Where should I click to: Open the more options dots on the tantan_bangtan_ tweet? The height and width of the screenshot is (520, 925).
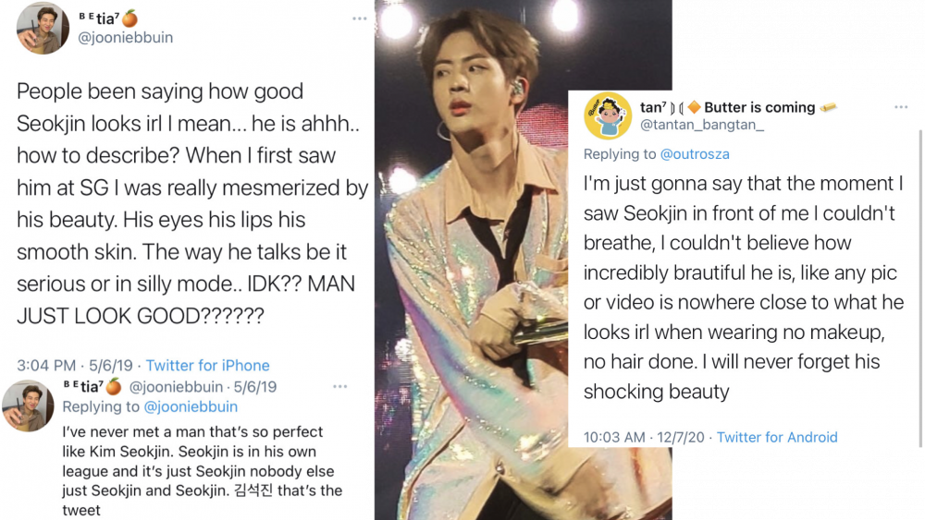coord(901,107)
